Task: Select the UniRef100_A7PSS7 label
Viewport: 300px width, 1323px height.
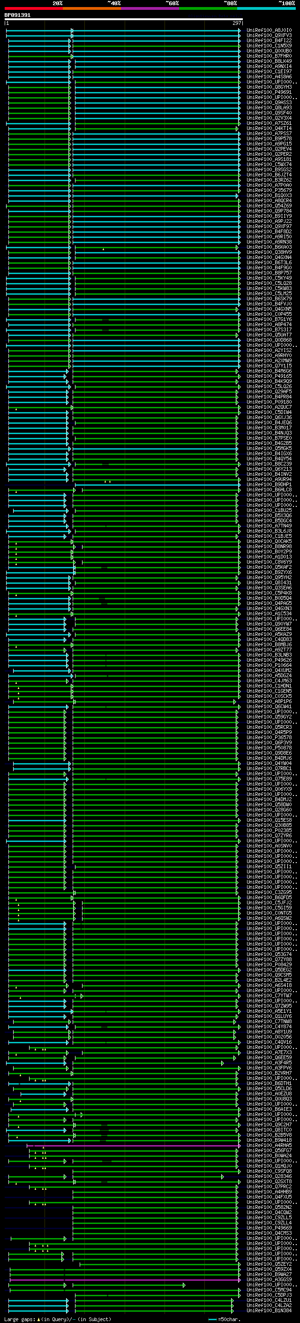Action: tap(269, 134)
